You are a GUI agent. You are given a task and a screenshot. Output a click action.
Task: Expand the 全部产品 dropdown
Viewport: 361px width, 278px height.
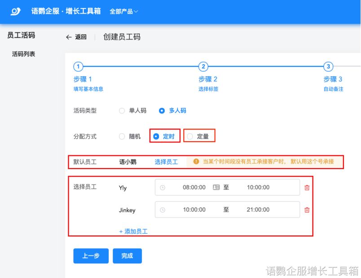pos(123,12)
